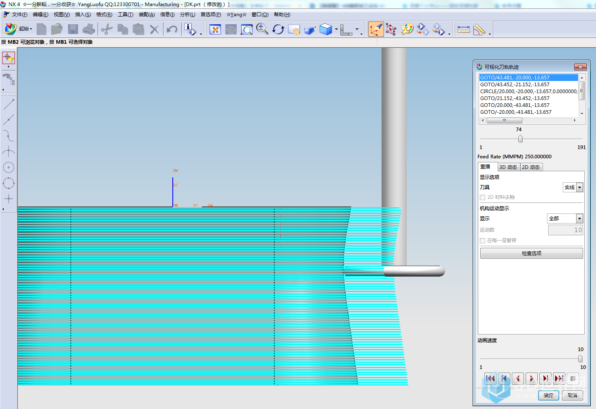Click the Print icon in toolbar

(89, 29)
